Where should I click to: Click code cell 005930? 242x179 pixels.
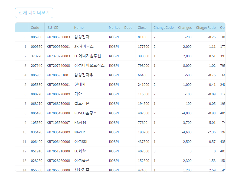(37, 37)
